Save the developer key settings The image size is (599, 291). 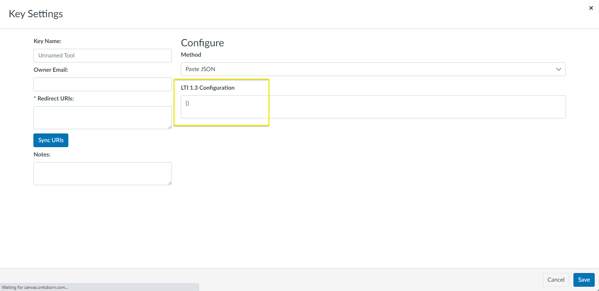(584, 280)
